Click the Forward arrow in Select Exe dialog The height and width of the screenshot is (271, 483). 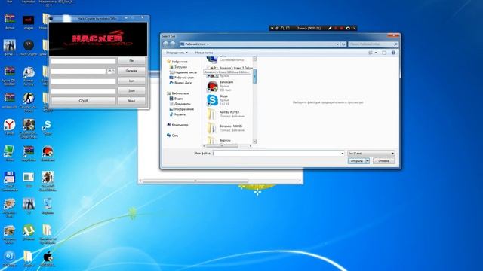click(x=173, y=44)
